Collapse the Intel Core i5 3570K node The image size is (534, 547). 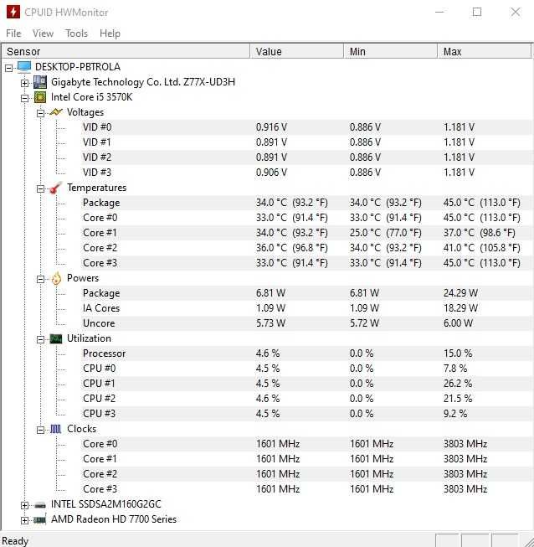click(24, 98)
